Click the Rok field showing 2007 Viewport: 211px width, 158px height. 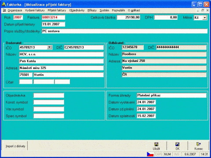point(18,18)
